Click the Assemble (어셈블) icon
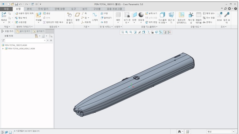 point(38,15)
